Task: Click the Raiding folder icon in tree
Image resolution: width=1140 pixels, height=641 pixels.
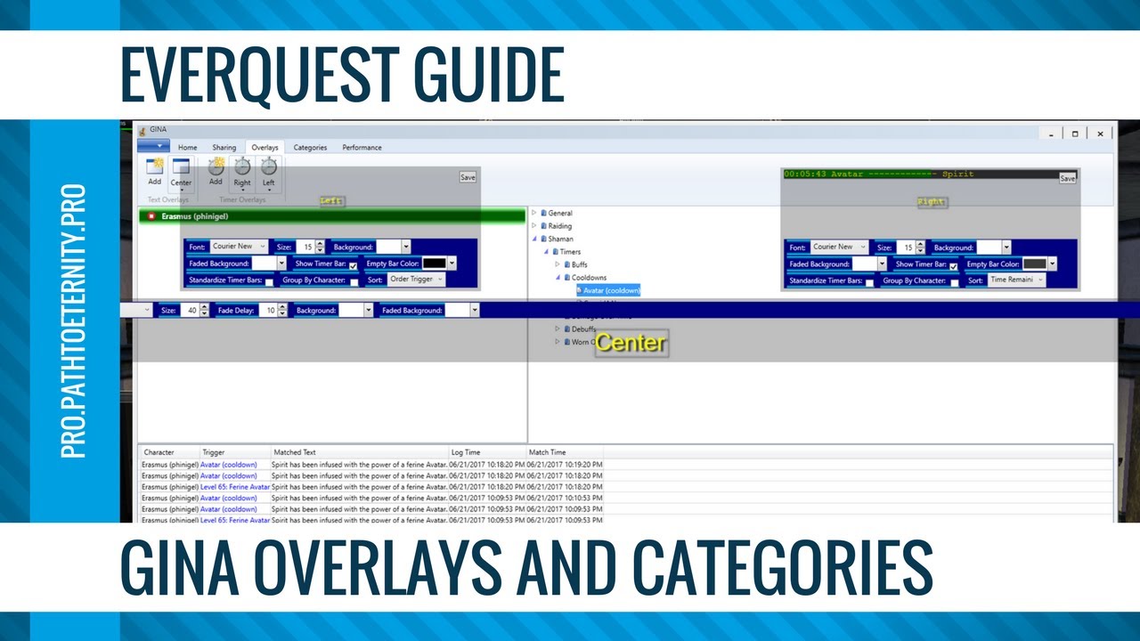Action: [543, 226]
